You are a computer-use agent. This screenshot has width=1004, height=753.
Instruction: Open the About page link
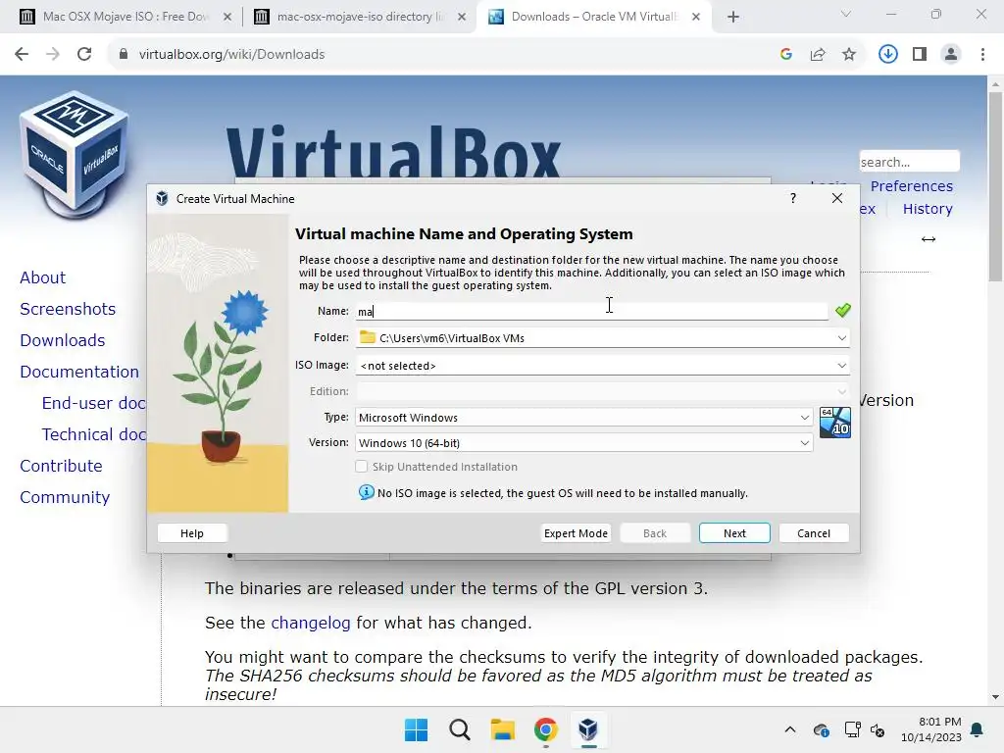click(x=42, y=277)
